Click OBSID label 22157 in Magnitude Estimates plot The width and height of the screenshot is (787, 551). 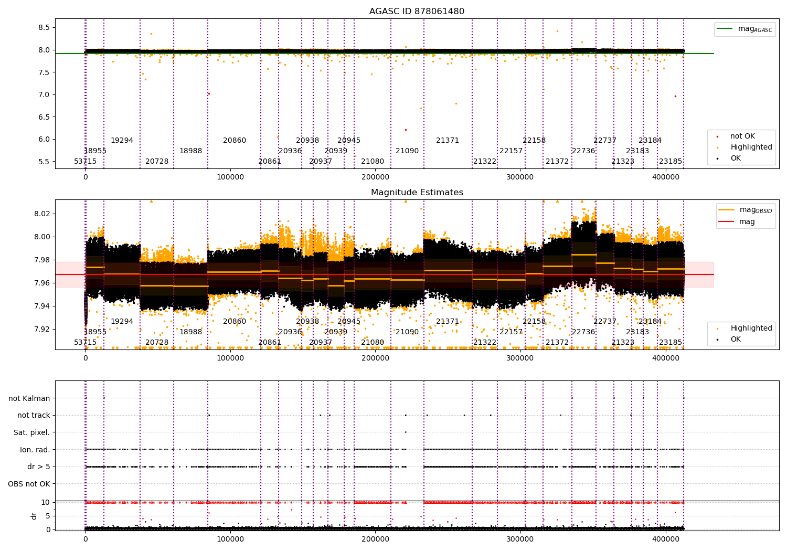pos(511,332)
